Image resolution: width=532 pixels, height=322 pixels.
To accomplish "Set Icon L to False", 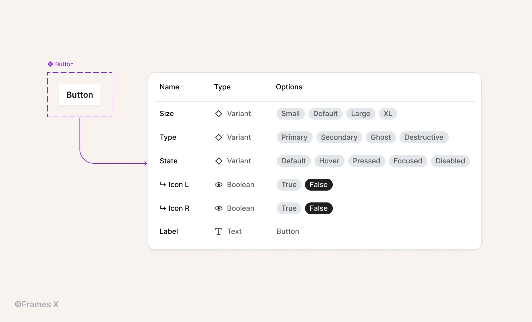I will (319, 185).
